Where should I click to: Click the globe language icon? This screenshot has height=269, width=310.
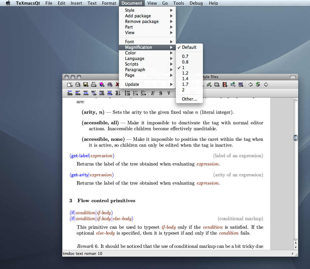[x=110, y=85]
